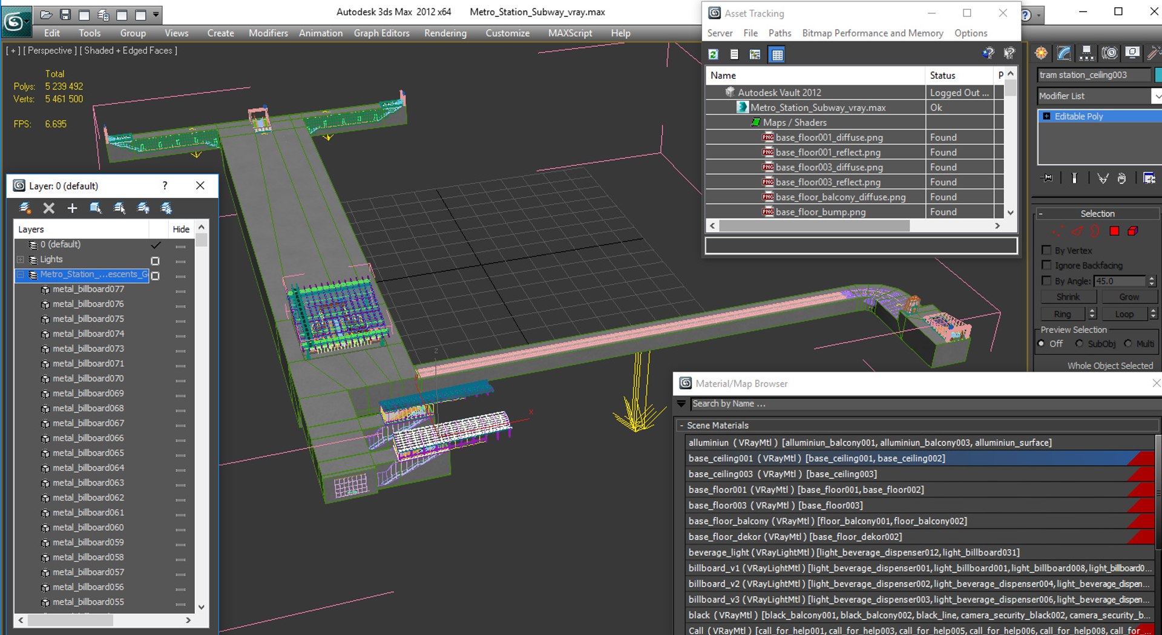1162x635 pixels.
Task: Open the Graph Editors menu
Action: [382, 33]
